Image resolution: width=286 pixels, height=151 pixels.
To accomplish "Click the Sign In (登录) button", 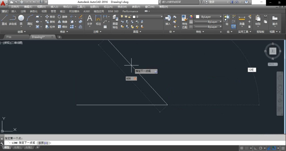I will pyautogui.click(x=210, y=2).
